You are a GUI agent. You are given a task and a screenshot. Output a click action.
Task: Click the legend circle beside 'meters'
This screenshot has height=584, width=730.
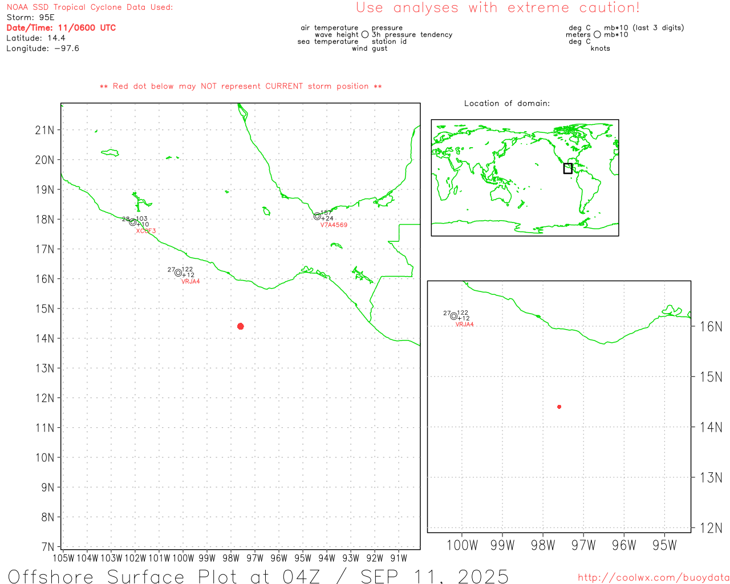point(597,35)
